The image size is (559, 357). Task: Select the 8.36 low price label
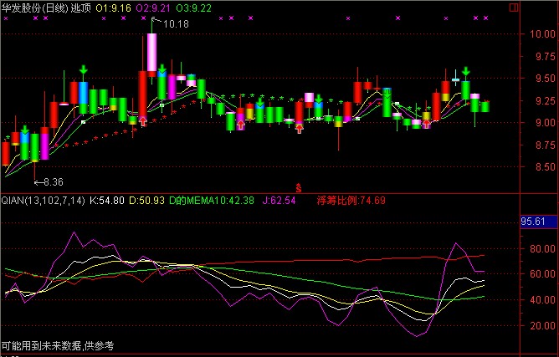[x=52, y=181]
